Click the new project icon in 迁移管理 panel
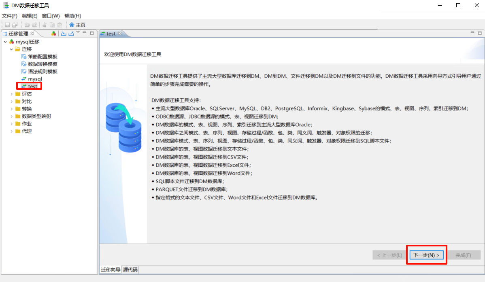This screenshot has width=485, height=282. click(54, 34)
